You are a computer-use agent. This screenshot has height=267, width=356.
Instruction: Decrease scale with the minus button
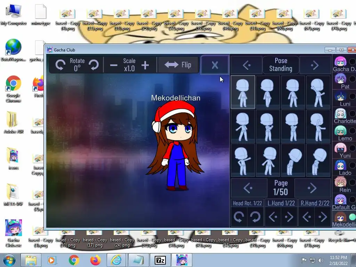114,65
